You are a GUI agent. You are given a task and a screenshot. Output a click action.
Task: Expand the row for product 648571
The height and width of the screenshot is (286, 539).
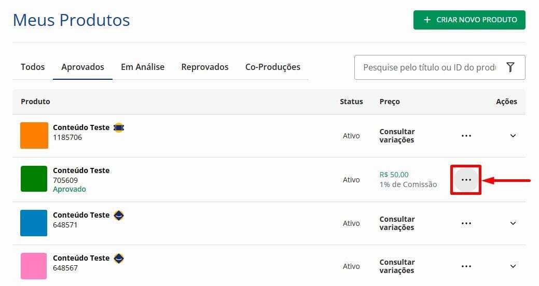513,223
